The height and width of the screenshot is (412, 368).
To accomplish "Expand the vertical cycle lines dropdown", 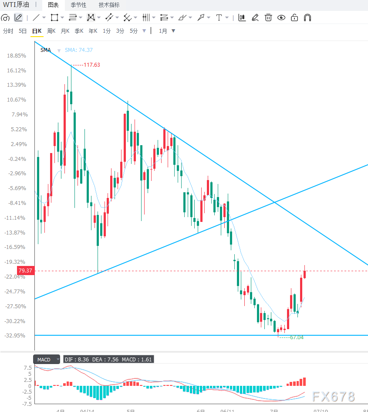I will pyautogui.click(x=154, y=17).
